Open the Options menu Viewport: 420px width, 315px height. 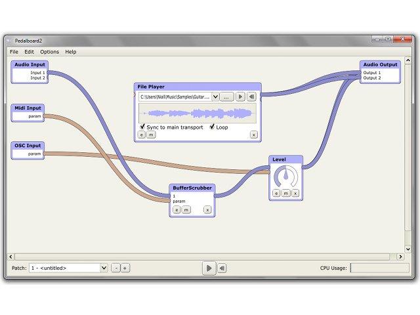[x=50, y=52]
